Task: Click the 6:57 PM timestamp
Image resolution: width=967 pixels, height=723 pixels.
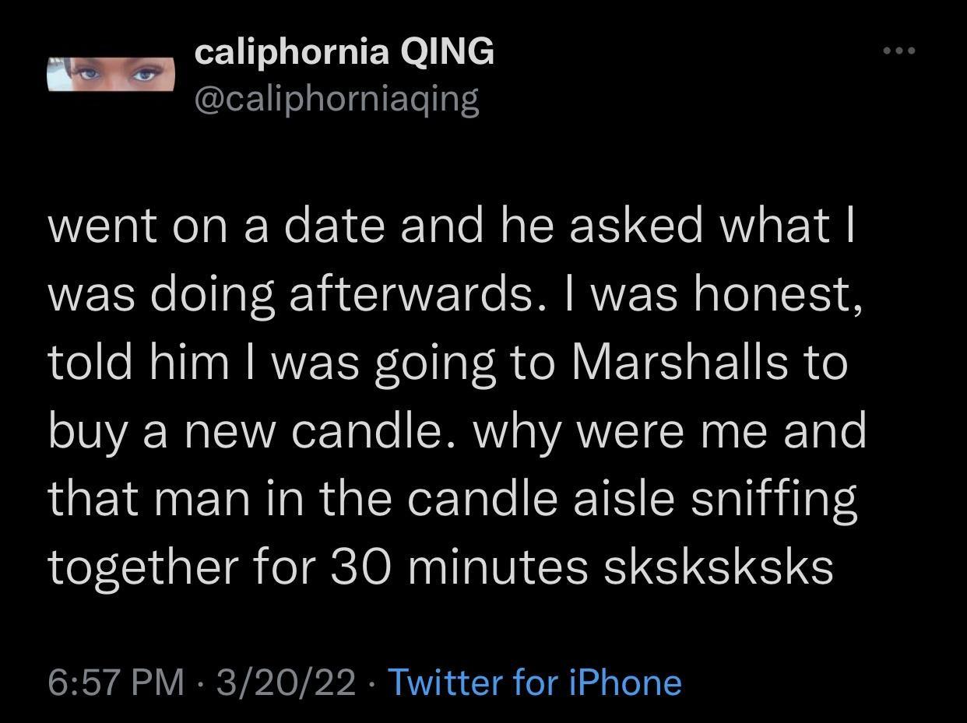Action: pos(116,682)
